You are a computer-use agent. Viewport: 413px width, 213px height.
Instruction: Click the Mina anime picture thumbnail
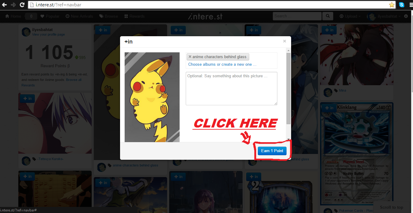[357, 55]
